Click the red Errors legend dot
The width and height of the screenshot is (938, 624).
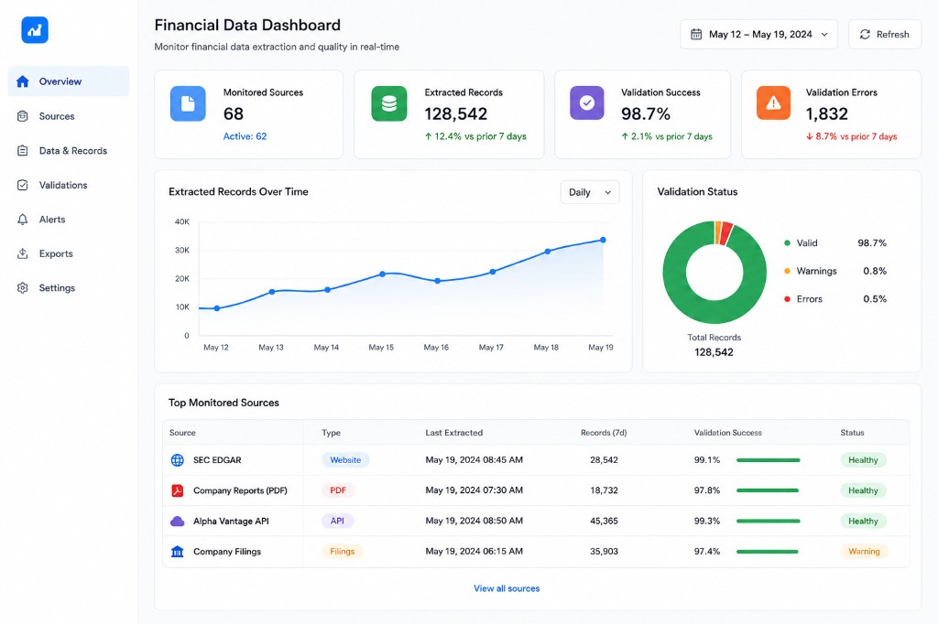787,299
